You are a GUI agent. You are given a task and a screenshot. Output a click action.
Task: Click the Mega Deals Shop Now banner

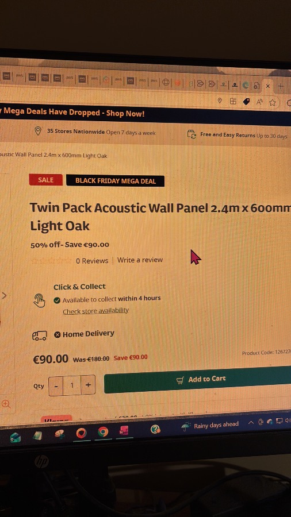(x=72, y=113)
